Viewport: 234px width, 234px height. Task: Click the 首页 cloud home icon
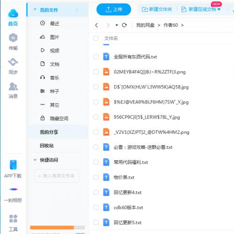pos(13,13)
